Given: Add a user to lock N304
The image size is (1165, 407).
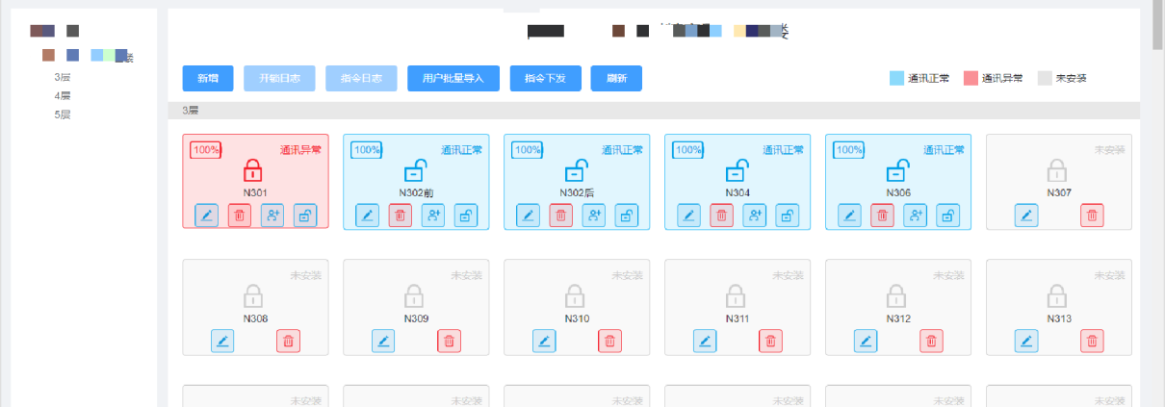Looking at the screenshot, I should 755,216.
